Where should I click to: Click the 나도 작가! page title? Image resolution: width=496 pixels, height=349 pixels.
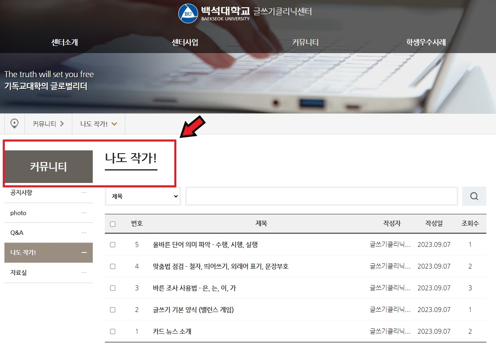pos(131,158)
